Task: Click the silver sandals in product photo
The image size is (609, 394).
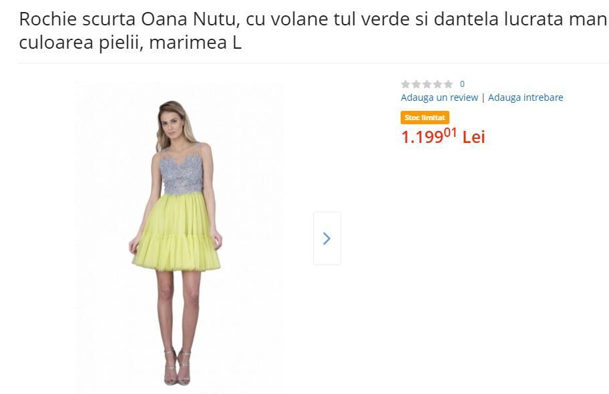Action: (178, 367)
